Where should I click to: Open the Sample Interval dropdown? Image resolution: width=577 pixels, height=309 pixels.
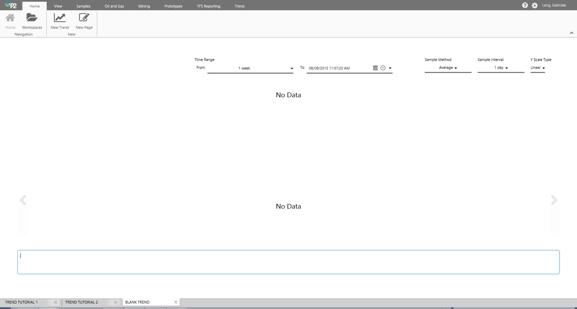point(501,68)
